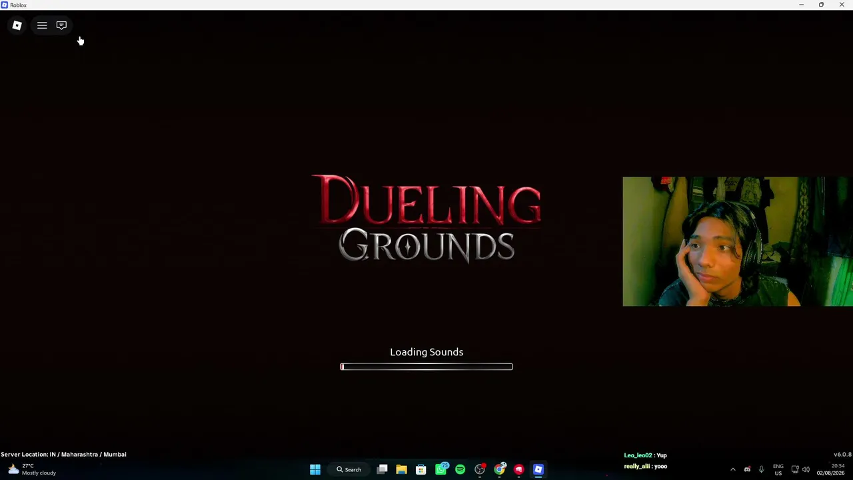Minimize the Roblox window
Image resolution: width=853 pixels, height=480 pixels.
tap(801, 5)
